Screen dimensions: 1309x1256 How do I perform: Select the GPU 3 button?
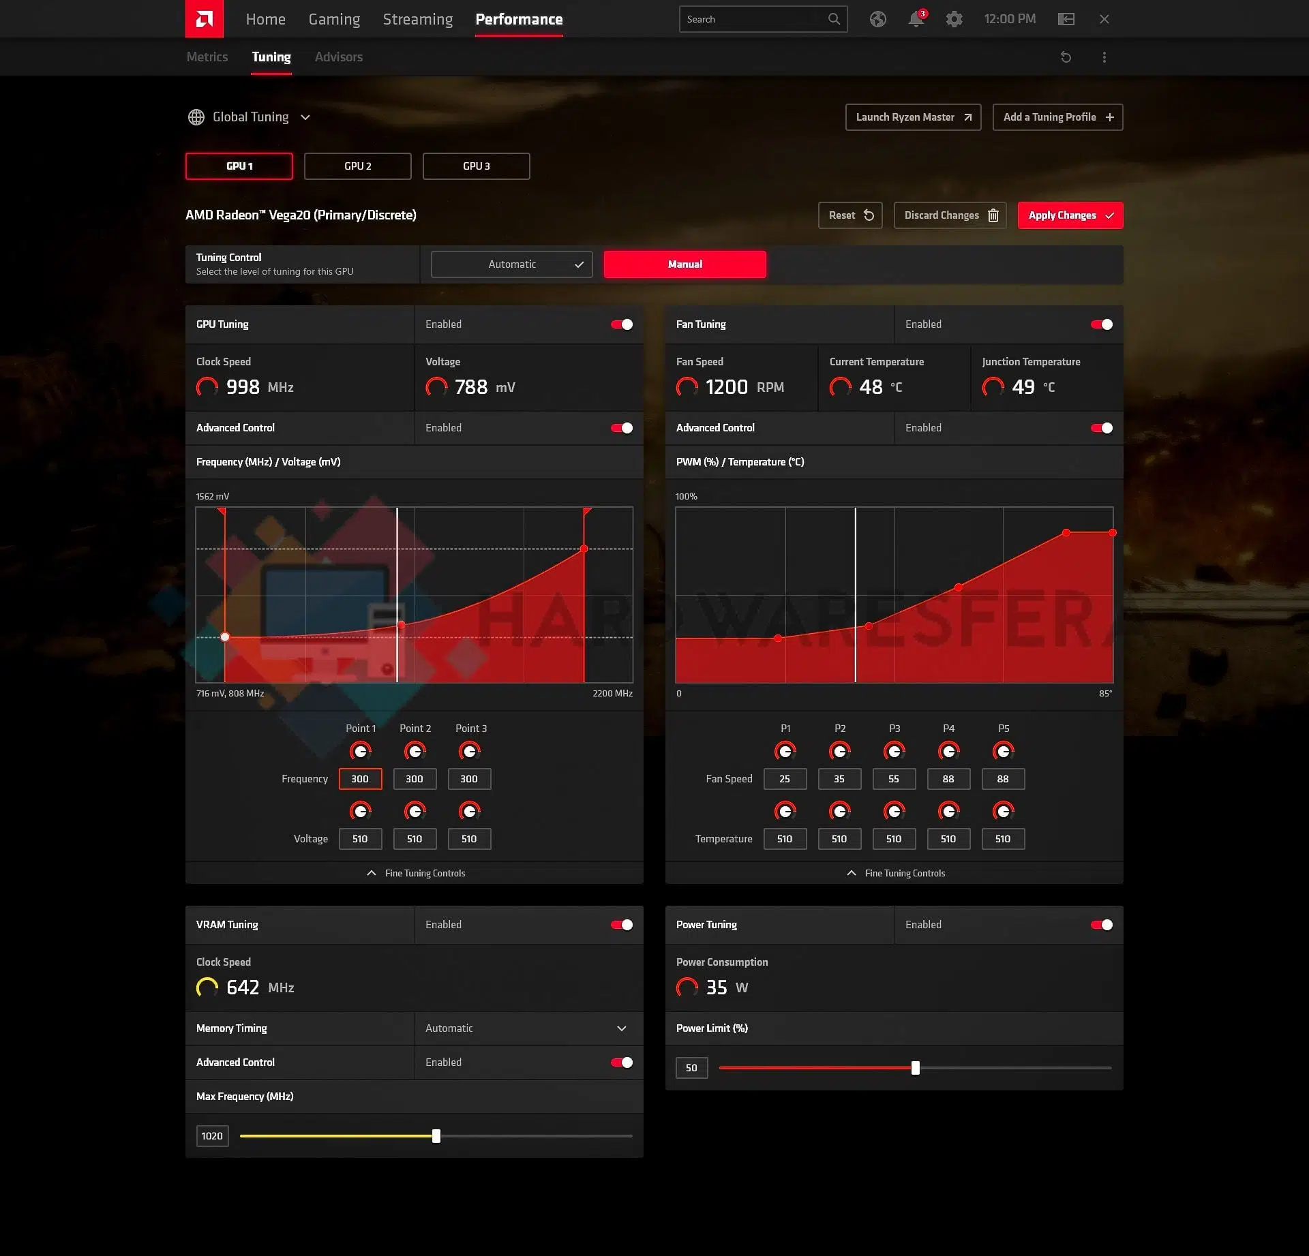pyautogui.click(x=477, y=166)
